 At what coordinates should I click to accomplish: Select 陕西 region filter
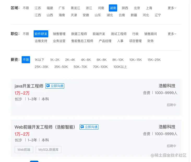point(125,8)
